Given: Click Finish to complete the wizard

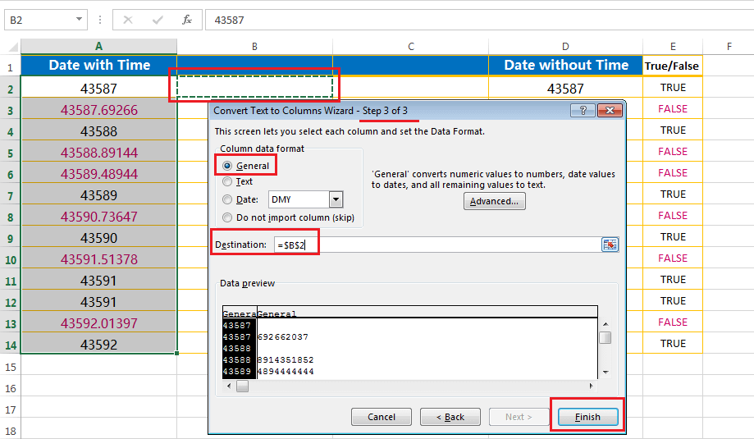Looking at the screenshot, I should point(587,417).
